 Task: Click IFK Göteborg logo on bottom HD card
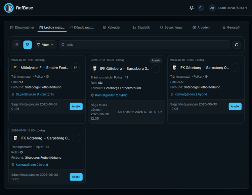point(15,138)
